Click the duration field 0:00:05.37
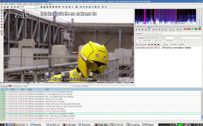This screenshot has width=203, height=126. point(170,41)
